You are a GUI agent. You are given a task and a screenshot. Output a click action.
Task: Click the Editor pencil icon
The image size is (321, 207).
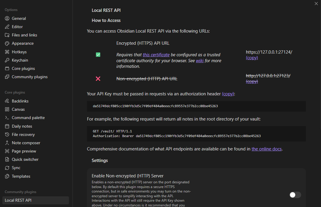tap(7, 27)
